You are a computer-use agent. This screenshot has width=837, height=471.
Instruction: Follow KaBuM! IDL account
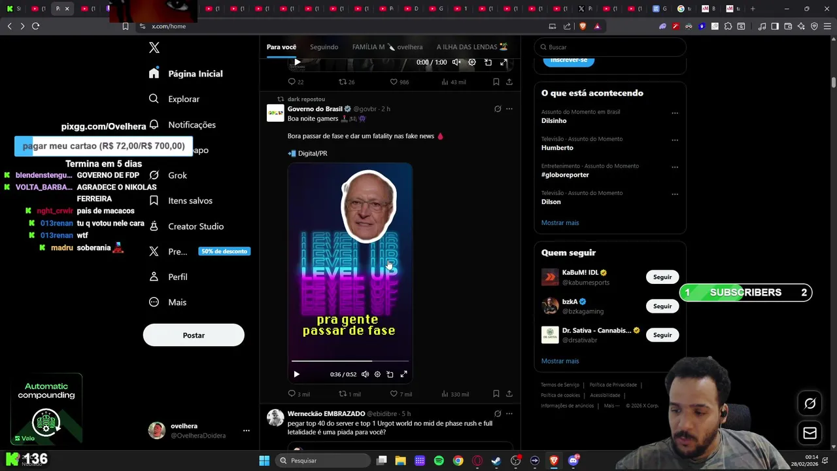(x=662, y=277)
